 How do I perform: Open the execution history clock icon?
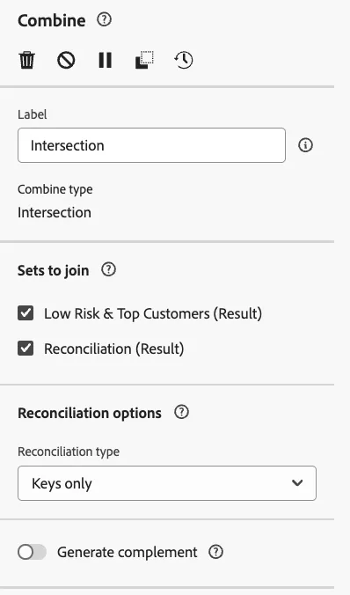pyautogui.click(x=184, y=61)
